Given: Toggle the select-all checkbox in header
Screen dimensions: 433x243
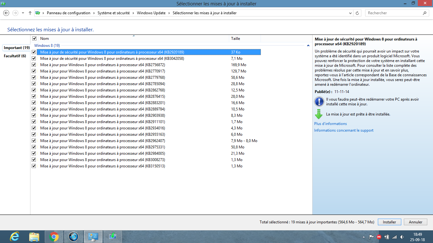Looking at the screenshot, I should pyautogui.click(x=35, y=38).
